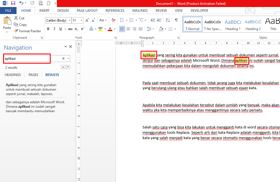Open the Font Size dropdown
The height and width of the screenshot is (182, 280).
[x=81, y=20]
